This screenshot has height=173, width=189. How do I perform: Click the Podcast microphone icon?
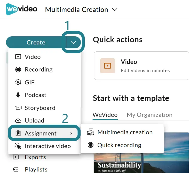click(x=18, y=95)
